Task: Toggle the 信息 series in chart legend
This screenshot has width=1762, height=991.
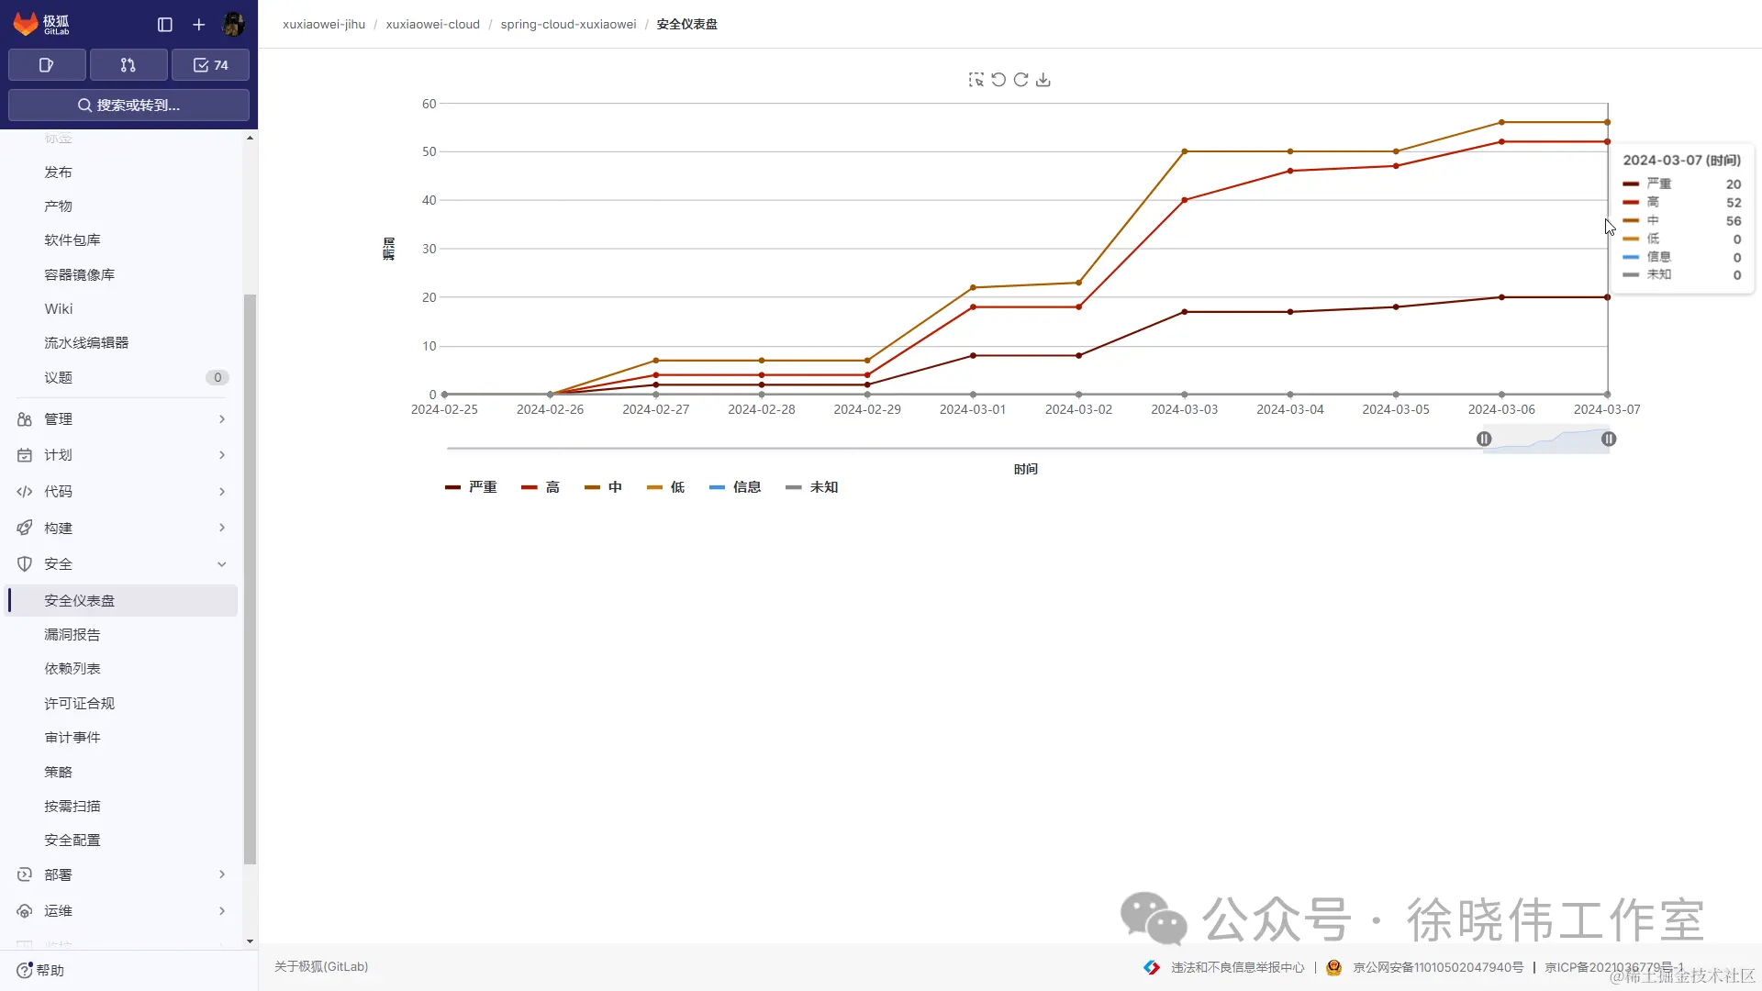Action: point(736,487)
